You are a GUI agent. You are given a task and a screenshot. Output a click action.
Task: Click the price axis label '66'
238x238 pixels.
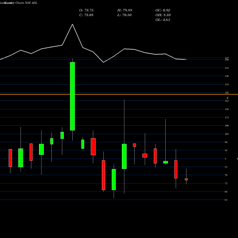pos(226,192)
